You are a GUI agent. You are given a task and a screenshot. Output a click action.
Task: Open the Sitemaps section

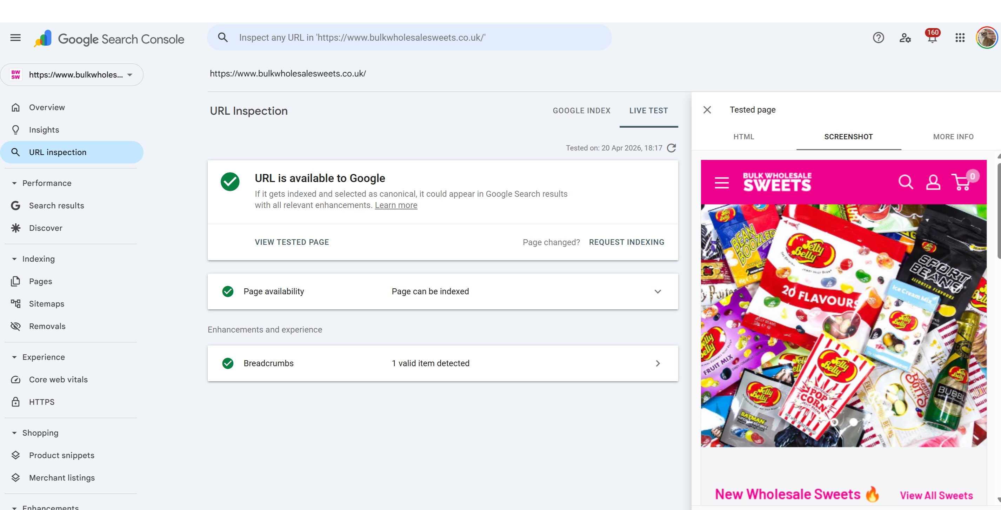(47, 304)
